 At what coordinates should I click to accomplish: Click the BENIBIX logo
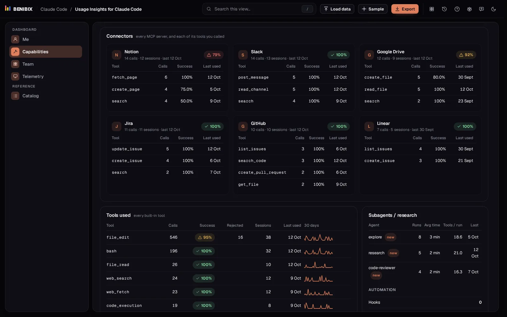point(19,9)
